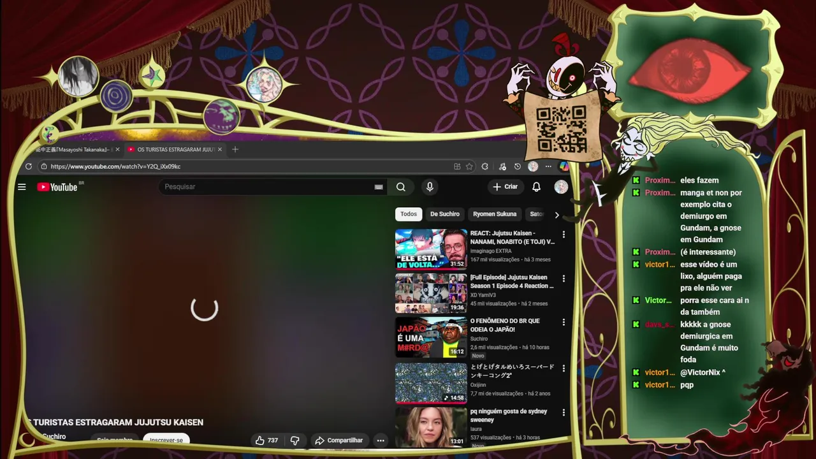This screenshot has height=459, width=816.
Task: Go to the YouTube home logo
Action: tap(57, 187)
